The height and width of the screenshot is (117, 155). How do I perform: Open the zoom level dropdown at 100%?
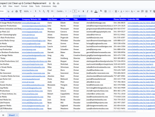pos(27,11)
